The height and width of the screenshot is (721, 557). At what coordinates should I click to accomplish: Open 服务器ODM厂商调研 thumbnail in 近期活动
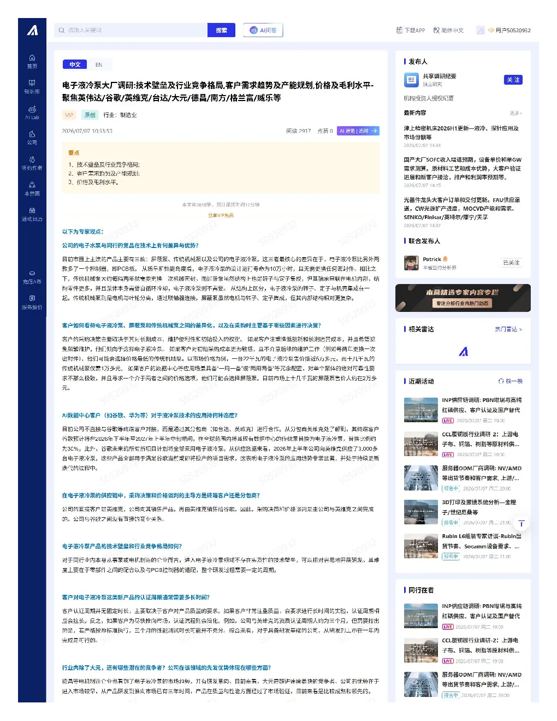click(x=421, y=478)
